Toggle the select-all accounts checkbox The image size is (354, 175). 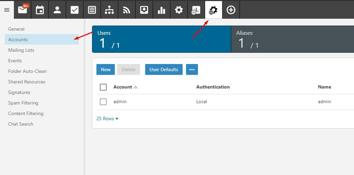tap(103, 87)
